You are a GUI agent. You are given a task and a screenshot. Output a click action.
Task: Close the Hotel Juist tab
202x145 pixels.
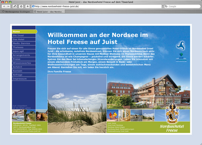[35, 11]
